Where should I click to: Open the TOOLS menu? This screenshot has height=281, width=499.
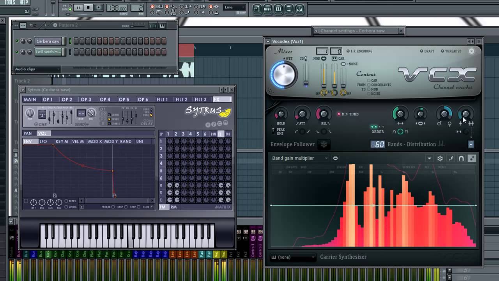(10, 2)
